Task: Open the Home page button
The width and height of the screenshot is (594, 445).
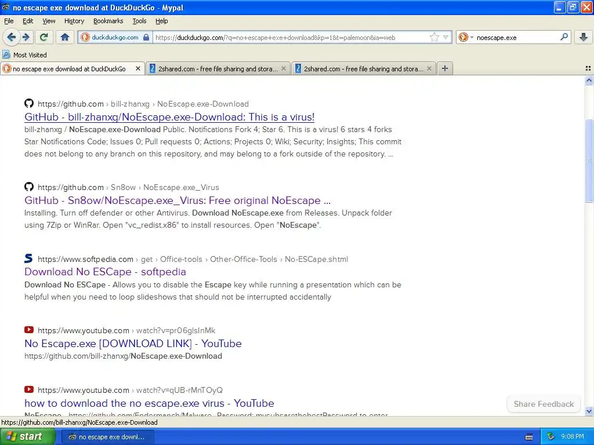Action: (x=65, y=37)
